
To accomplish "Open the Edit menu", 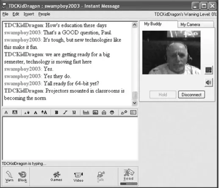I will (x=16, y=14).
